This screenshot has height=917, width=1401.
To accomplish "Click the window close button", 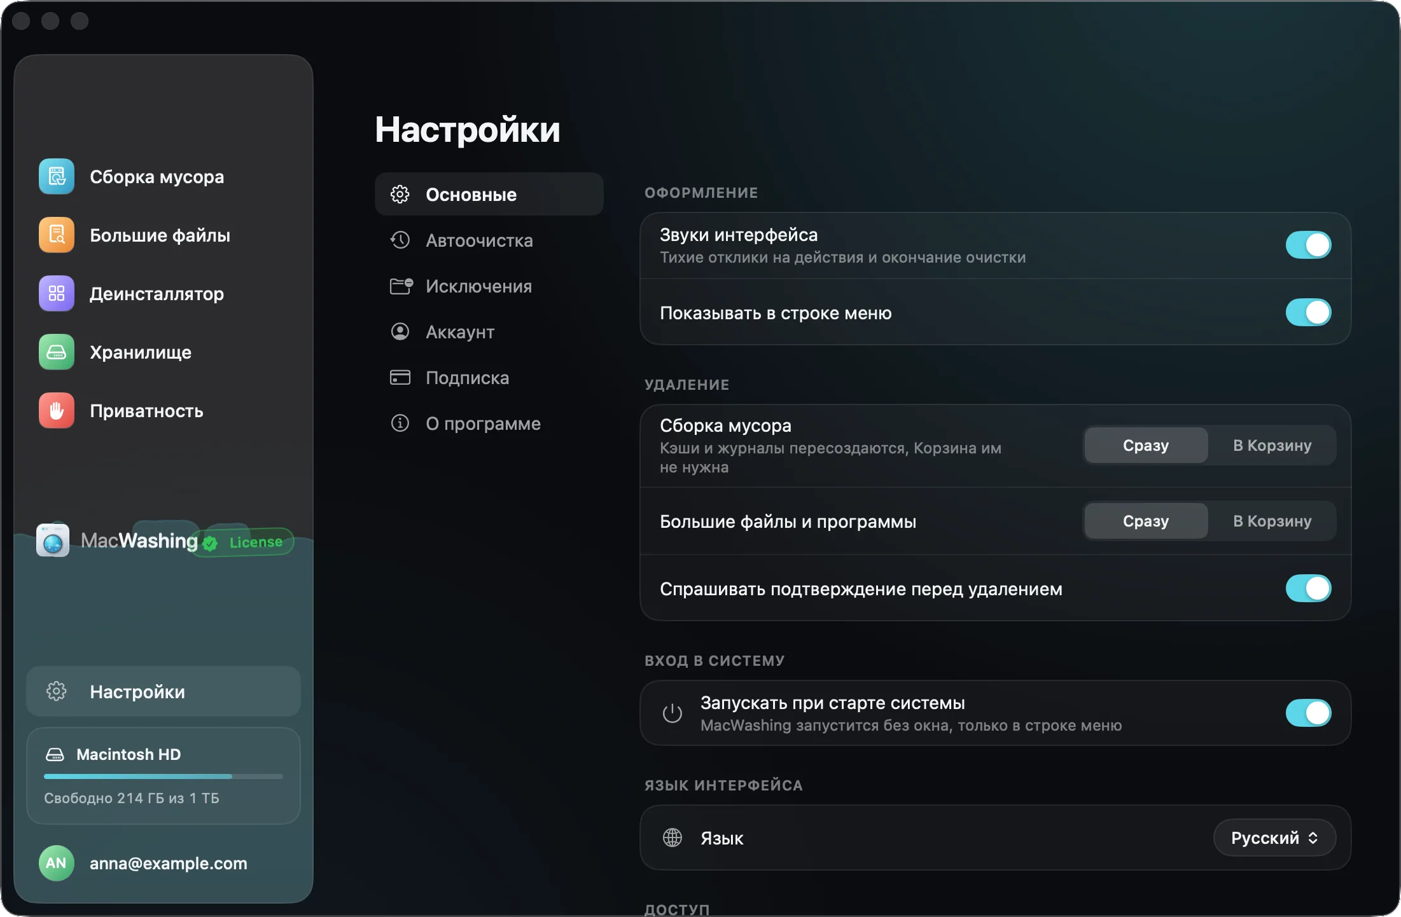I will click(21, 21).
